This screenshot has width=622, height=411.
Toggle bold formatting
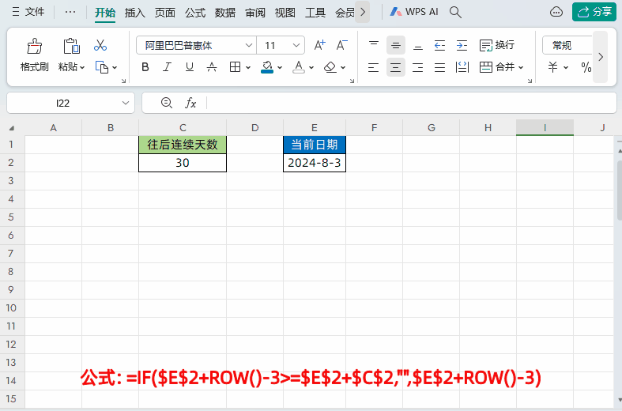tap(145, 67)
